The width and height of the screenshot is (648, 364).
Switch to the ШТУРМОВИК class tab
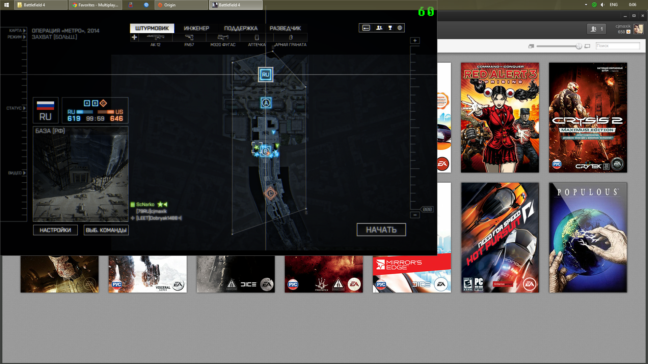(x=152, y=28)
